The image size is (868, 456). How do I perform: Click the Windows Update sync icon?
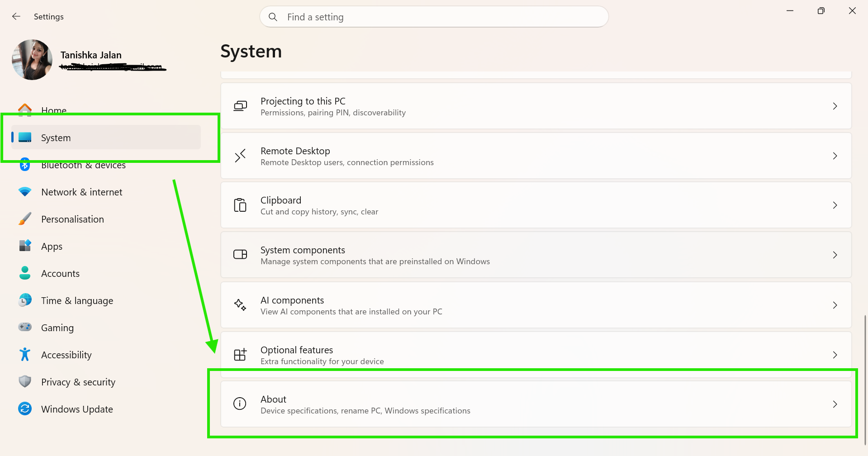click(x=25, y=408)
